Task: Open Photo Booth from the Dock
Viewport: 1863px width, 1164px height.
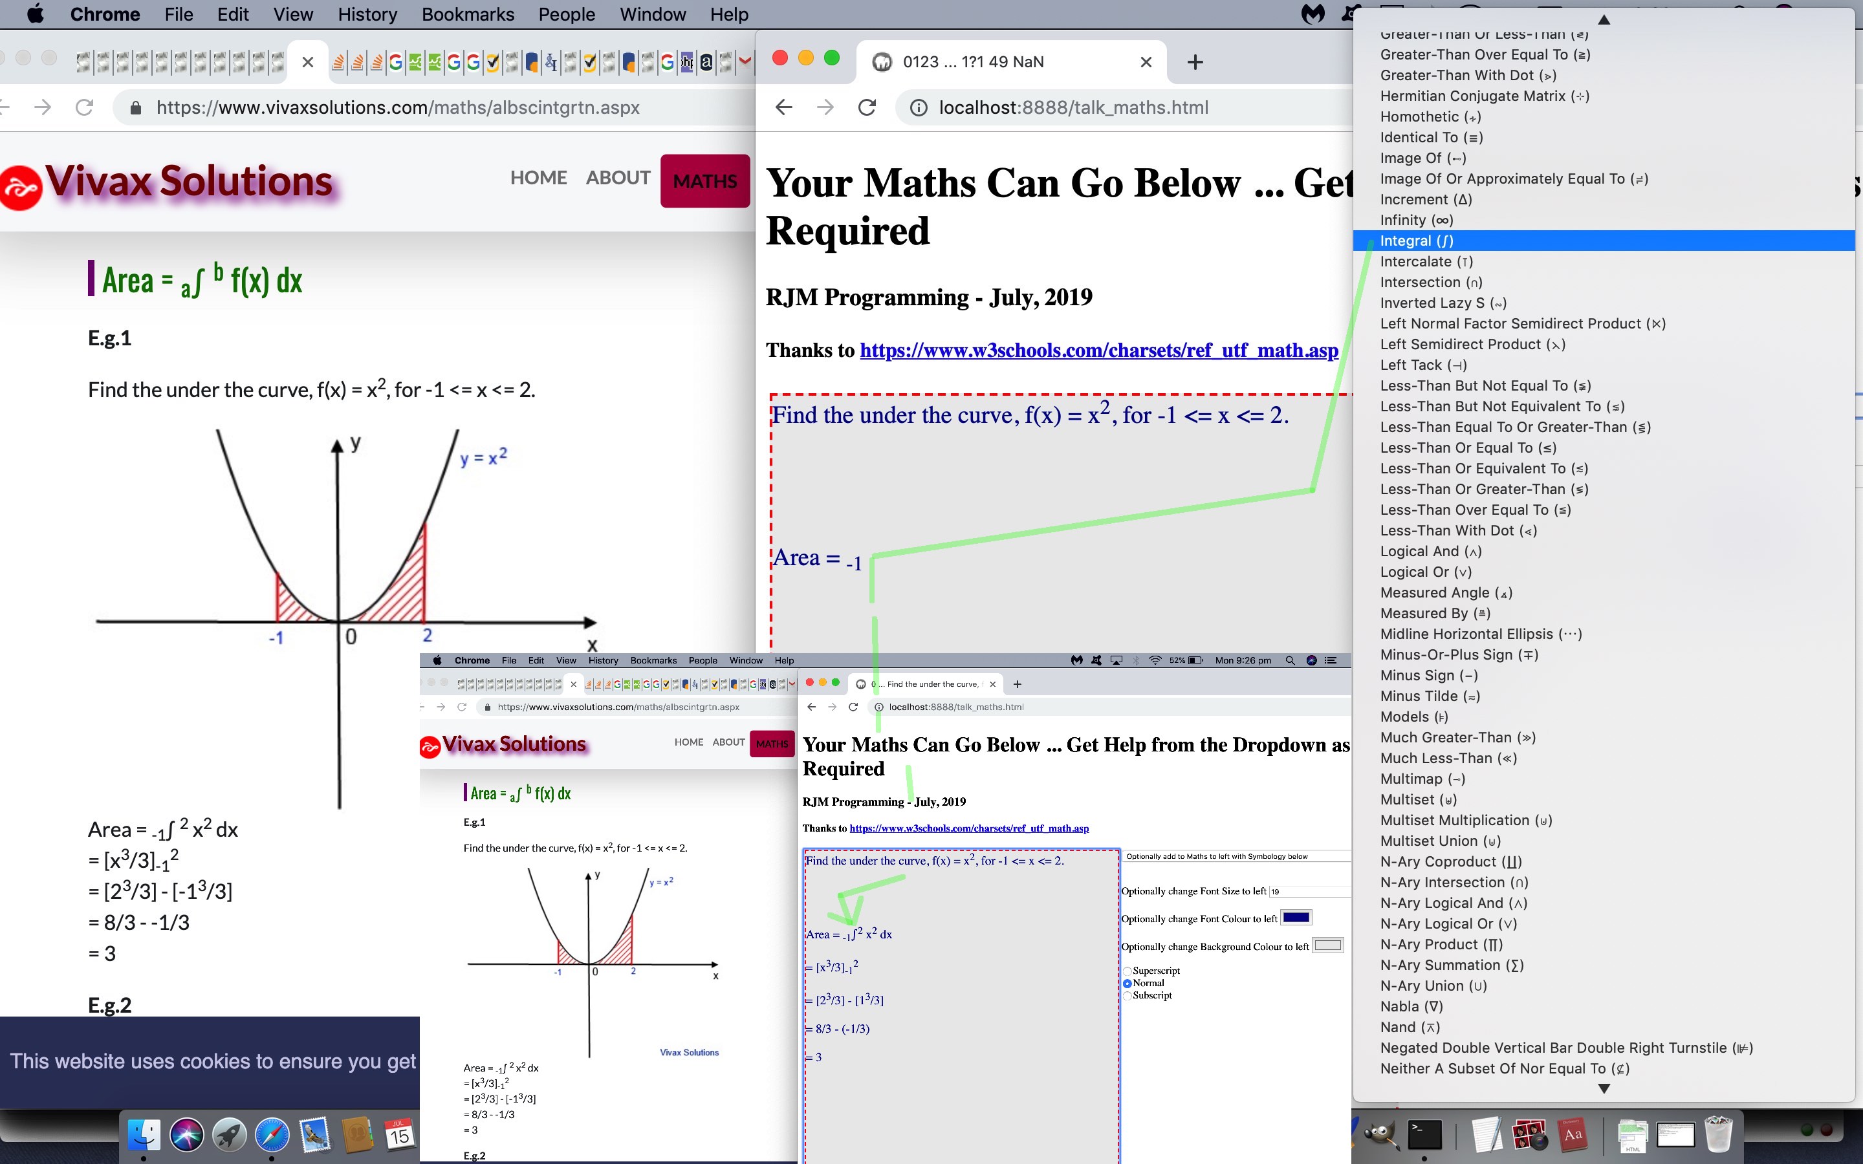Action: [x=1530, y=1135]
